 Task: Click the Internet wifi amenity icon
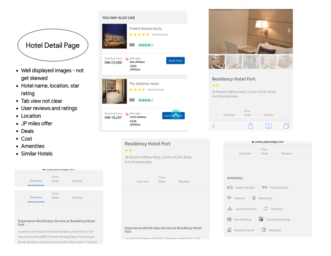coord(229,198)
